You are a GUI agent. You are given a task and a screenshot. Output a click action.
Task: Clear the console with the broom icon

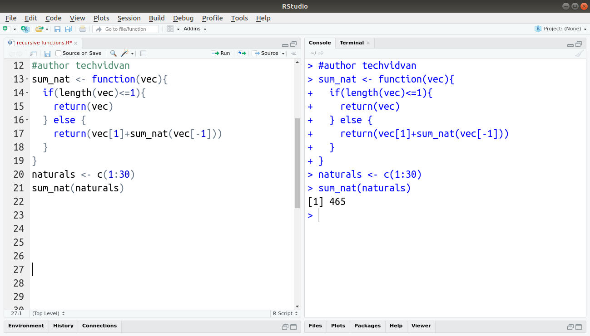(579, 53)
